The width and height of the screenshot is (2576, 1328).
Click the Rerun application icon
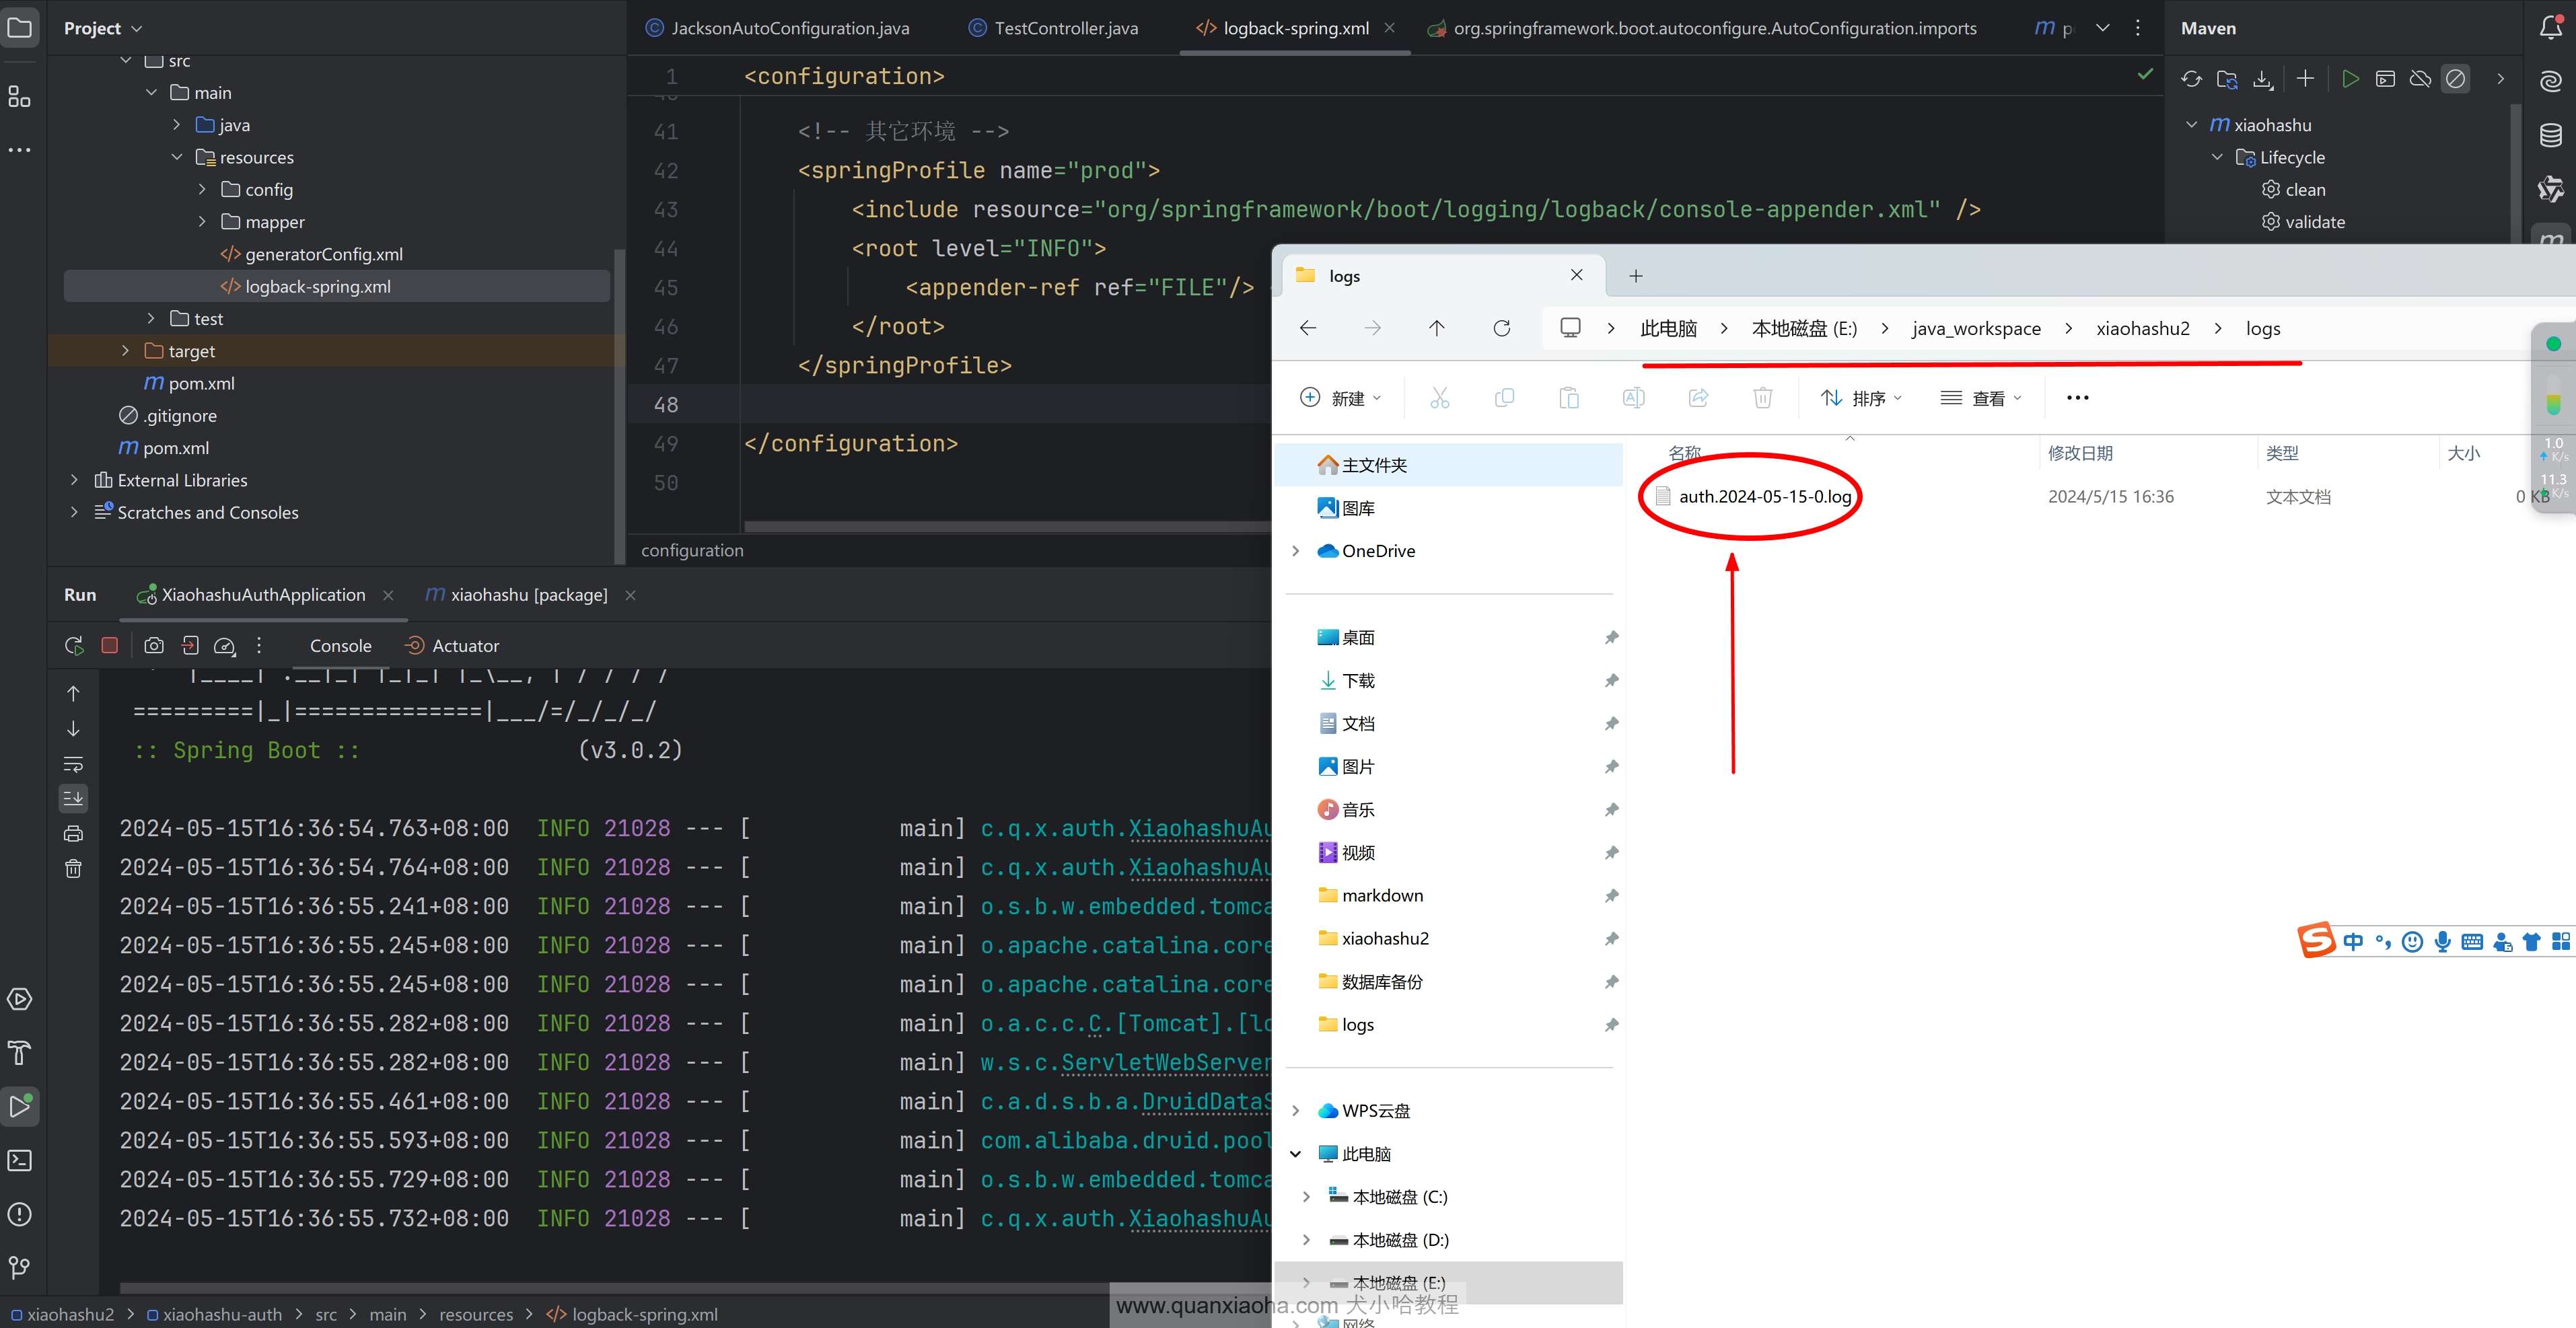click(74, 646)
